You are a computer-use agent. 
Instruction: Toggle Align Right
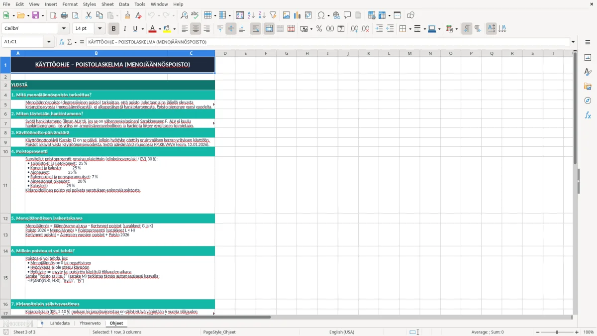pyautogui.click(x=206, y=29)
